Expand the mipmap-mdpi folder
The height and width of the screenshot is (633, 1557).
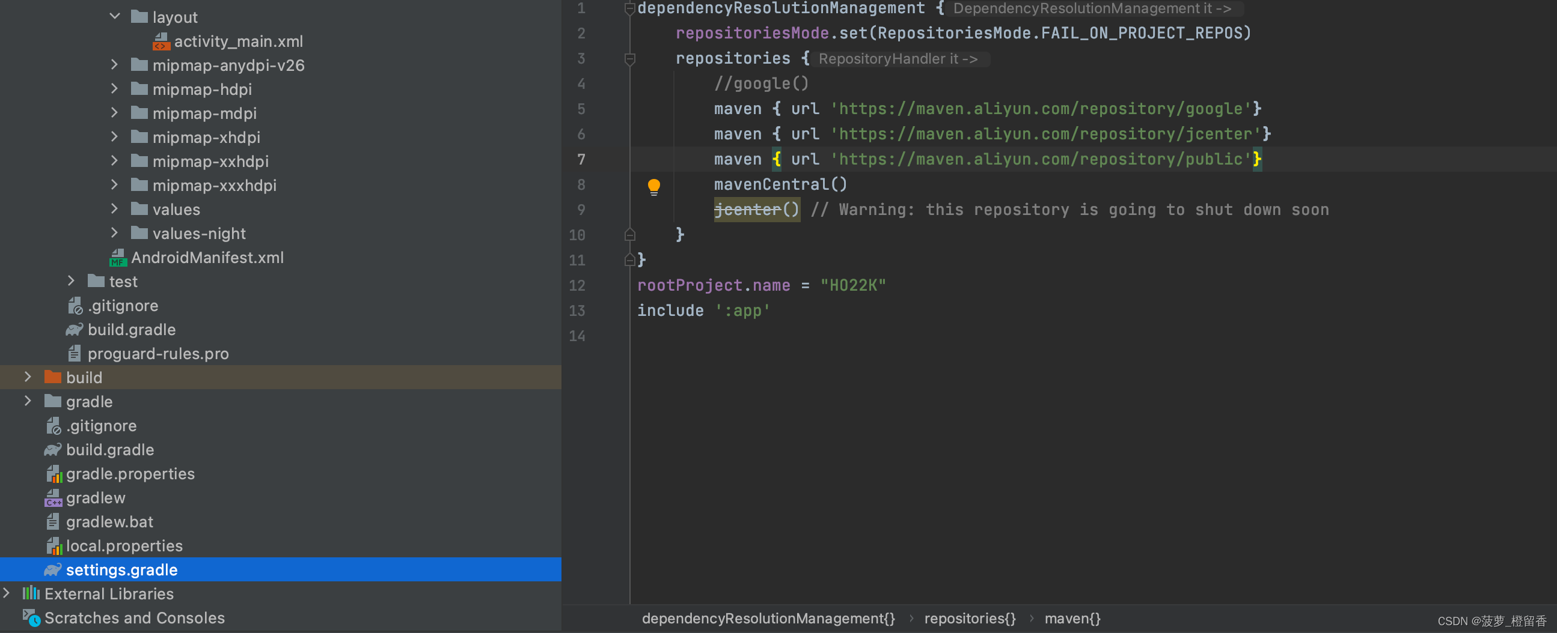pos(115,113)
